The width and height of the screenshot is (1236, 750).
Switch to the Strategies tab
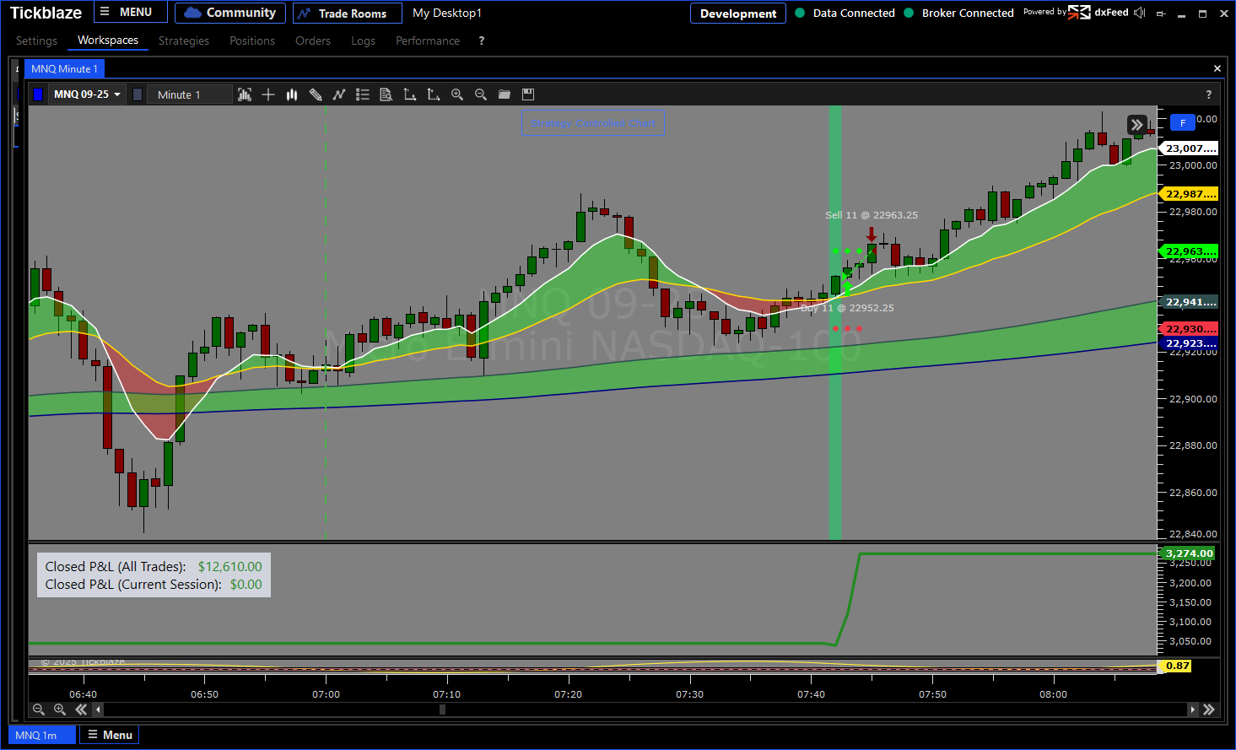(x=183, y=40)
